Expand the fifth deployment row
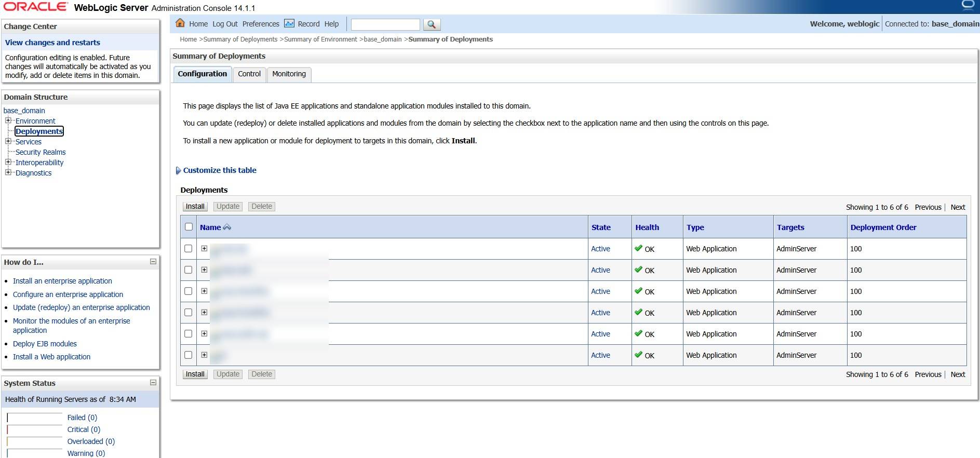The width and height of the screenshot is (980, 458). coord(204,334)
